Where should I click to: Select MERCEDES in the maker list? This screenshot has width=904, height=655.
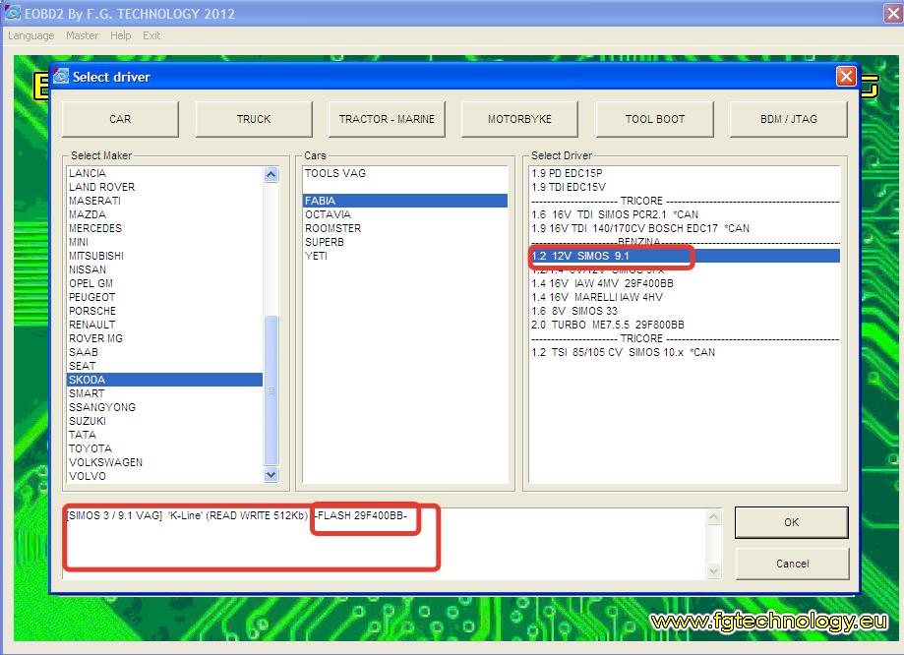165,229
